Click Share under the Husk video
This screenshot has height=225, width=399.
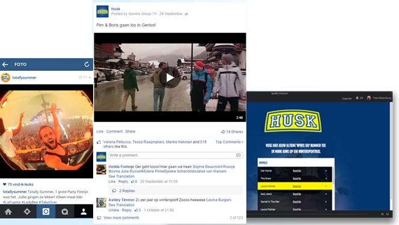(x=130, y=131)
